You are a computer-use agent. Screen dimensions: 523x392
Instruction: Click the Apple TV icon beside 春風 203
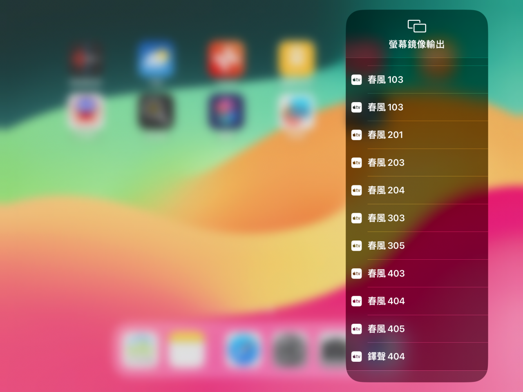point(357,163)
